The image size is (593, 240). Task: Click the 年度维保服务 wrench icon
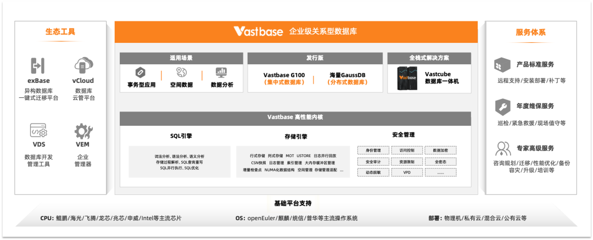tap(502, 107)
